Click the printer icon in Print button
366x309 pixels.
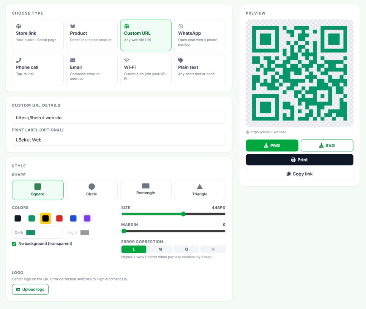[293, 160]
